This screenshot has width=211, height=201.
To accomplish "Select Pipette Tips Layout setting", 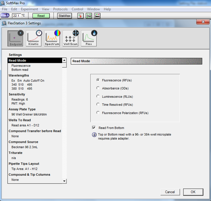I will click(24, 164).
